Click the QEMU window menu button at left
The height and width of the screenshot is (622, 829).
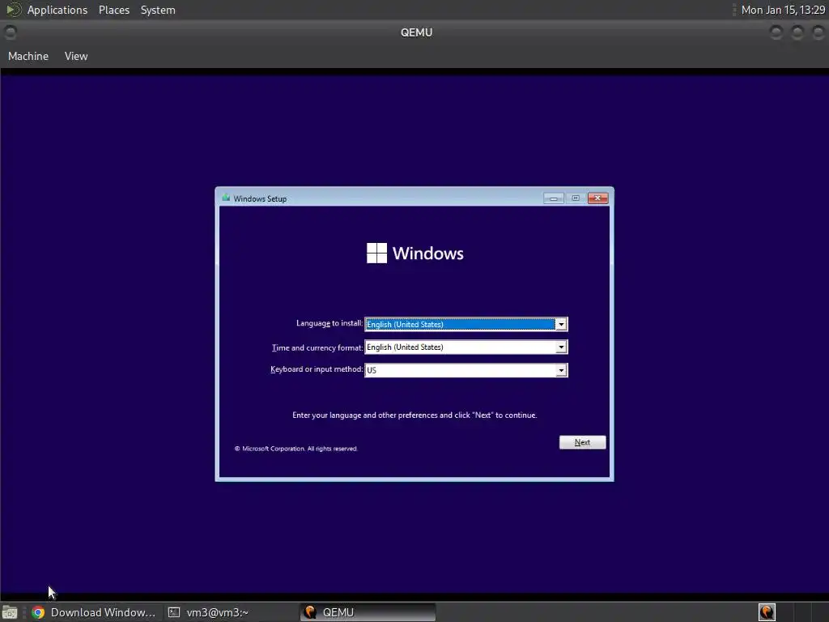pos(10,32)
